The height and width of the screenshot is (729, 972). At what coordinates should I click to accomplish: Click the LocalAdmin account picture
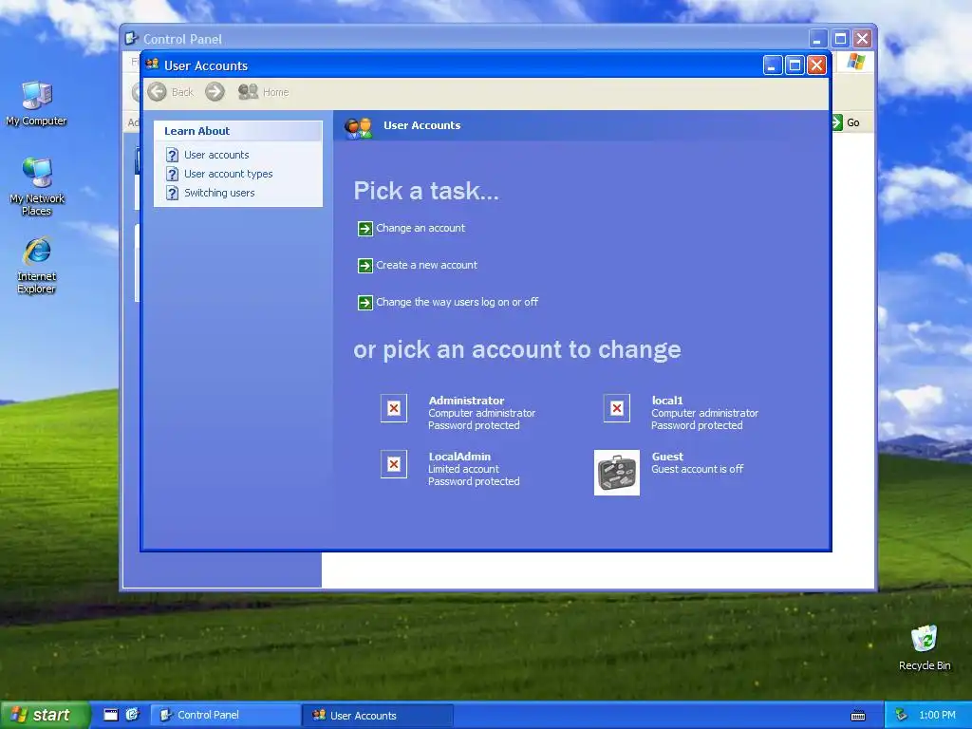394,464
